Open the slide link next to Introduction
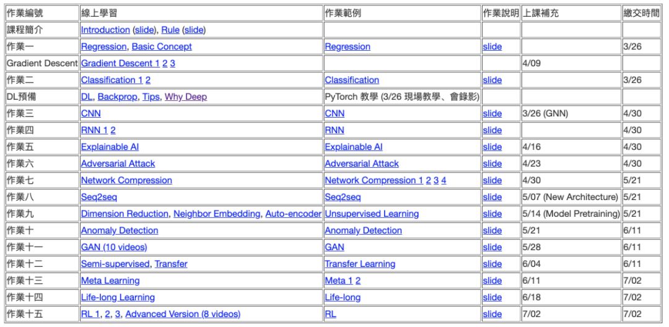669x327 pixels. 145,30
